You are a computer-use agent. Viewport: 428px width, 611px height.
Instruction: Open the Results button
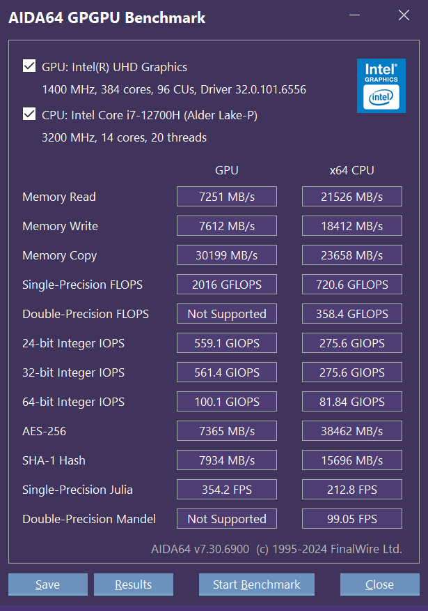(133, 584)
